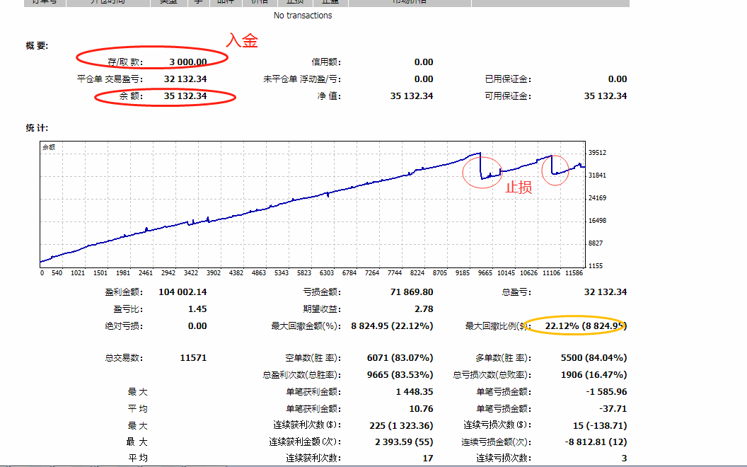747x467 pixels.
Task: Select the consecutive profit value 2 393.59 (55)
Action: click(404, 442)
